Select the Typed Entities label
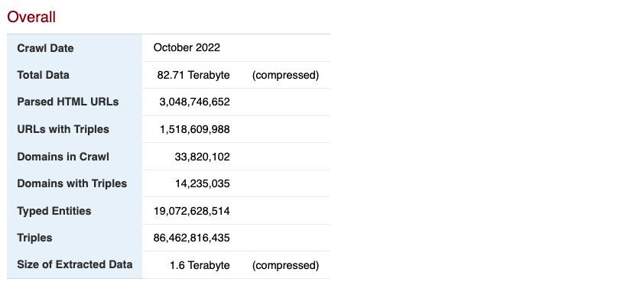This screenshot has width=640, height=285. coord(54,211)
